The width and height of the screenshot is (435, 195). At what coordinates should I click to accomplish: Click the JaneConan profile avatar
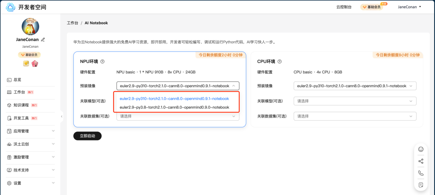click(30, 27)
